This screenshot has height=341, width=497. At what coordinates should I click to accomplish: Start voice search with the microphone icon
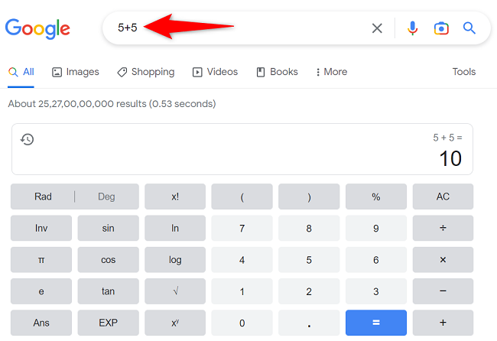click(412, 28)
